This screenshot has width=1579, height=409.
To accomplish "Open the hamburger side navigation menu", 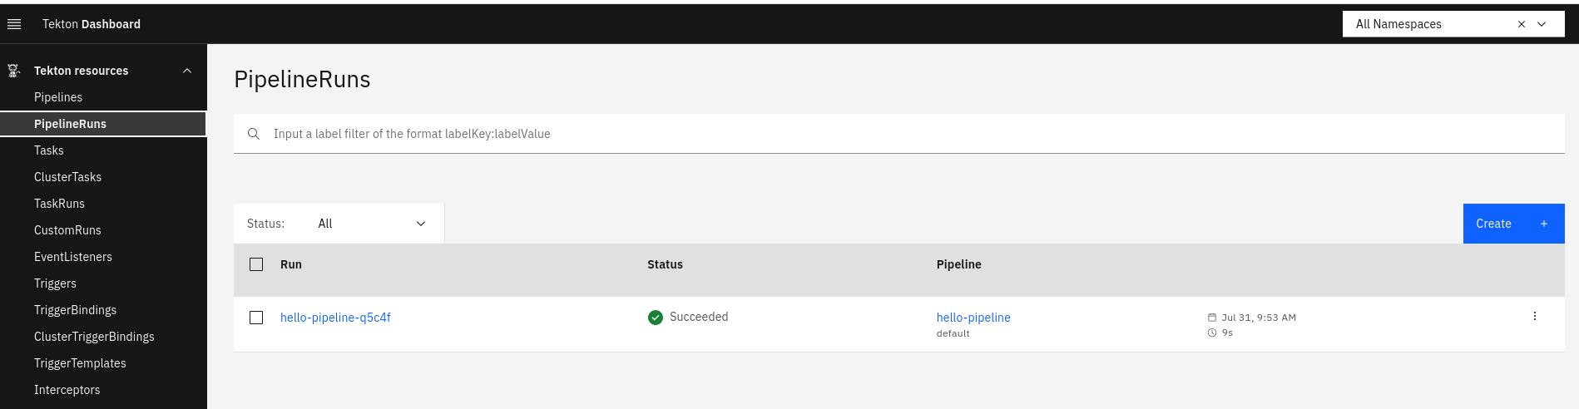I will click(x=14, y=24).
